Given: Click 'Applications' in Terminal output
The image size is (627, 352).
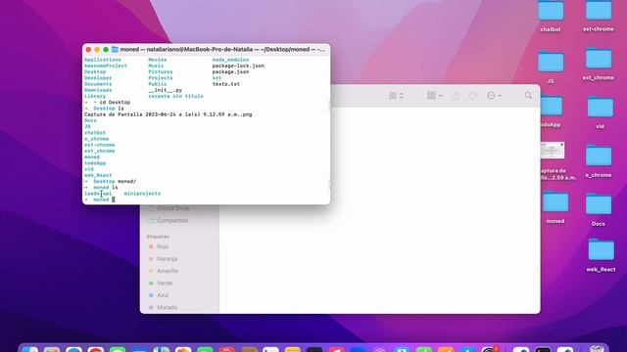Looking at the screenshot, I should tap(102, 60).
